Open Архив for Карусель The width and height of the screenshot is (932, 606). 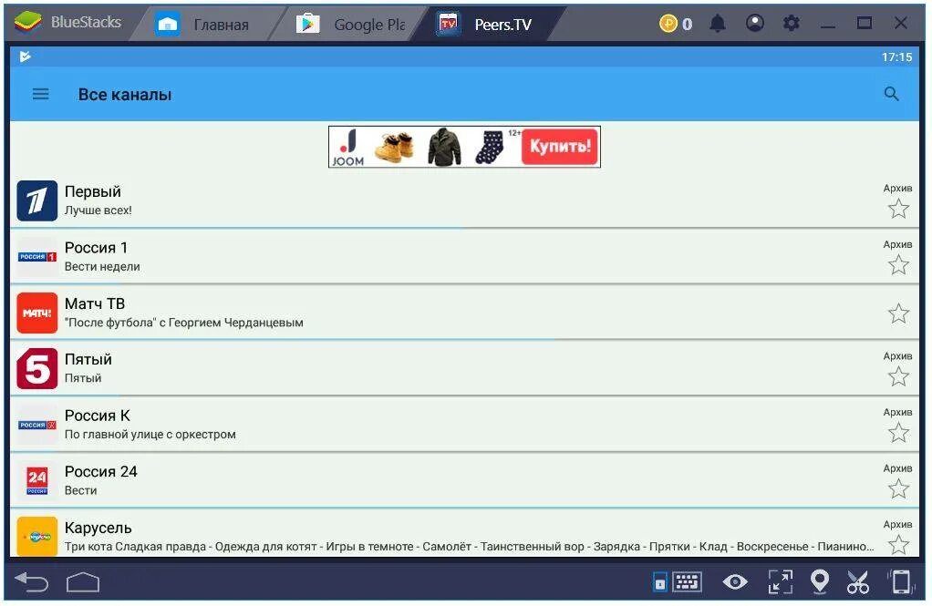tap(897, 524)
